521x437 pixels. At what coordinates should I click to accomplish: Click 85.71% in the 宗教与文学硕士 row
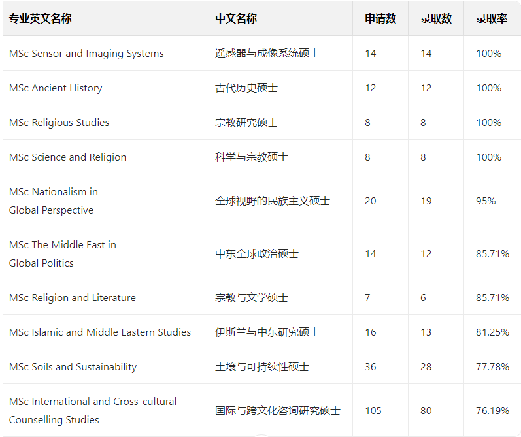pos(492,297)
